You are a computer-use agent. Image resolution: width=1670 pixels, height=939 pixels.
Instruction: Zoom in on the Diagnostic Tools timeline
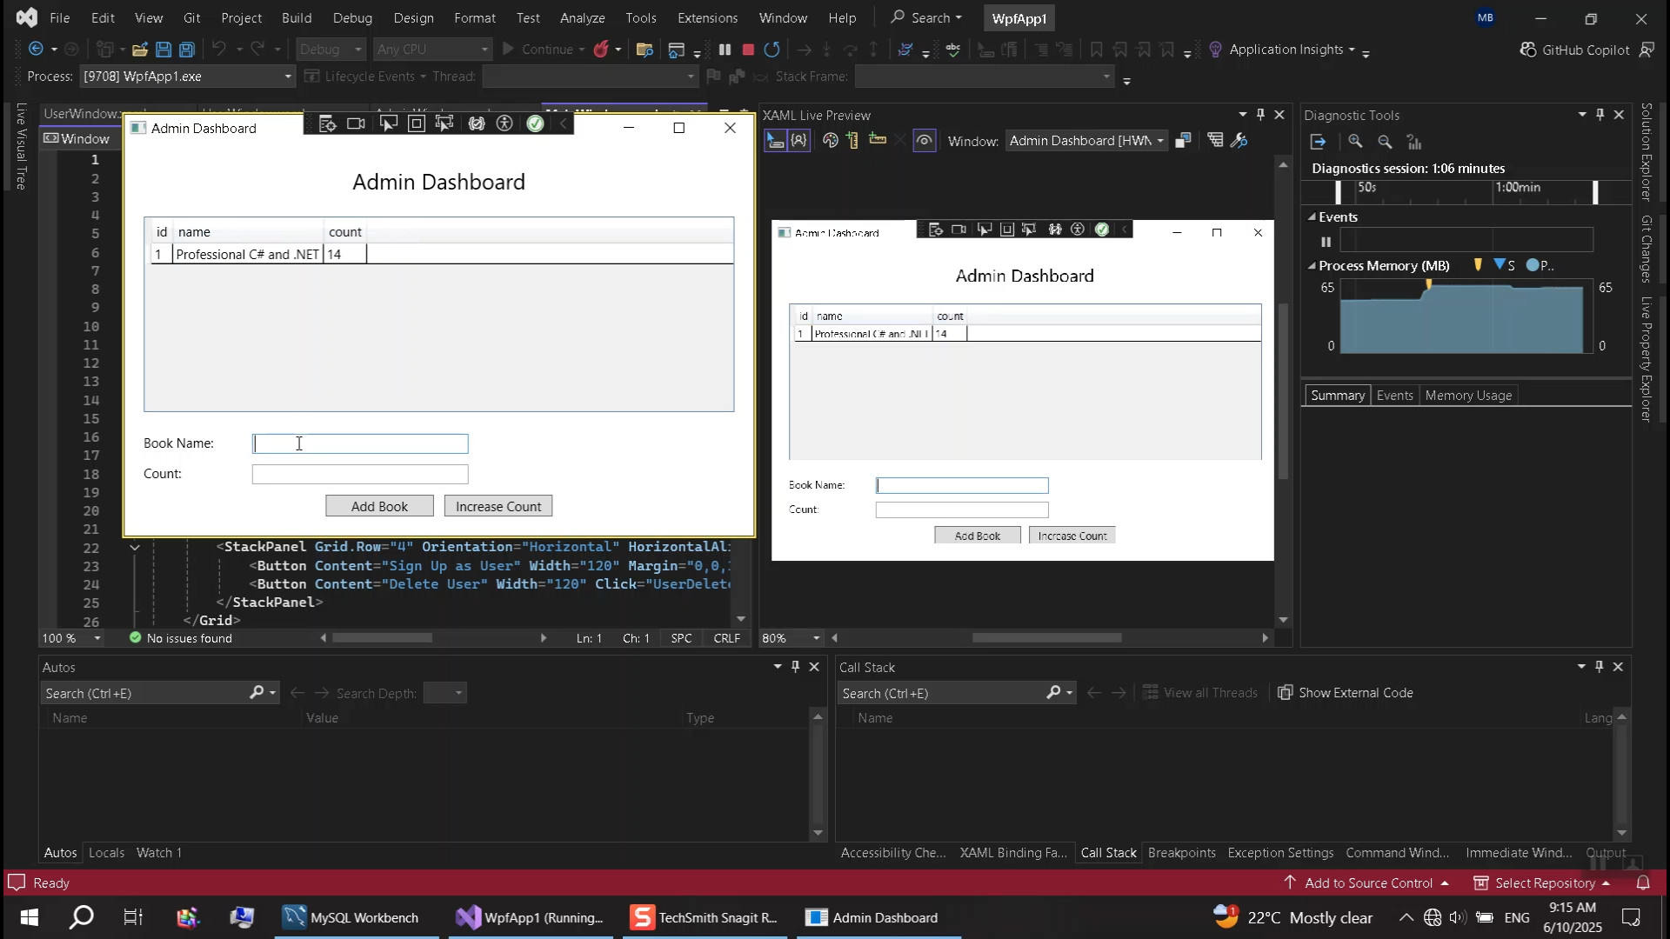coord(1355,142)
